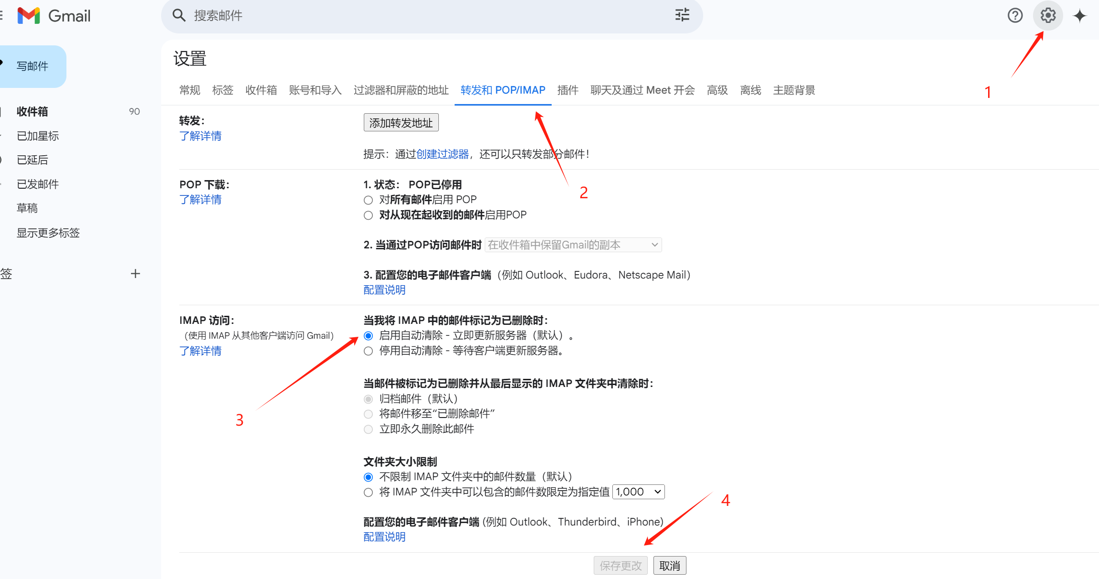The width and height of the screenshot is (1099, 579).
Task: Open the 创建过滤器 link
Action: (442, 154)
